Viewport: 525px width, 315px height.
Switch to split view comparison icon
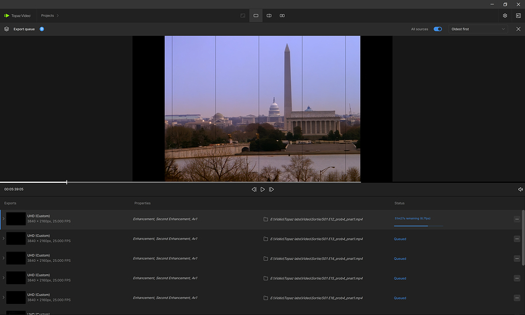269,15
